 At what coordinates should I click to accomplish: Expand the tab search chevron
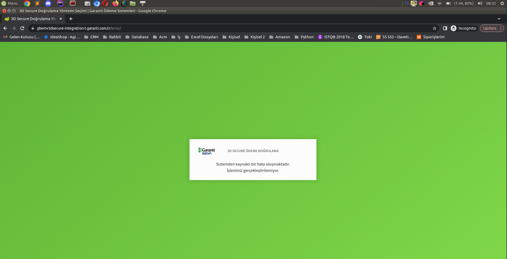pos(499,19)
